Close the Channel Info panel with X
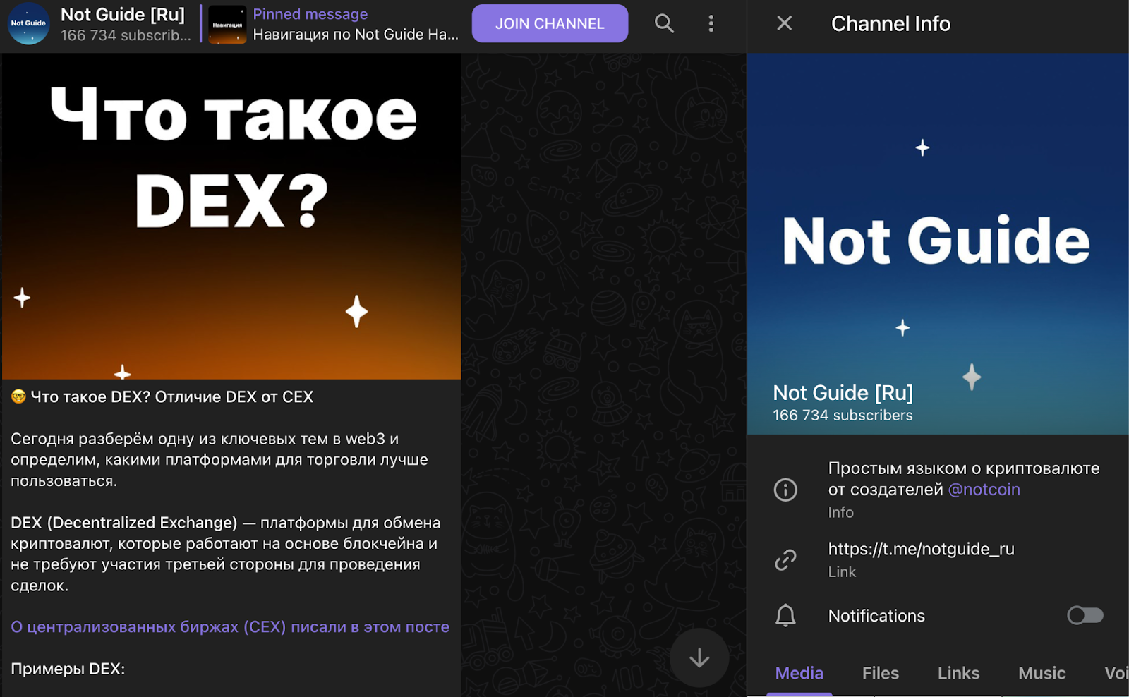The width and height of the screenshot is (1129, 697). (x=783, y=23)
